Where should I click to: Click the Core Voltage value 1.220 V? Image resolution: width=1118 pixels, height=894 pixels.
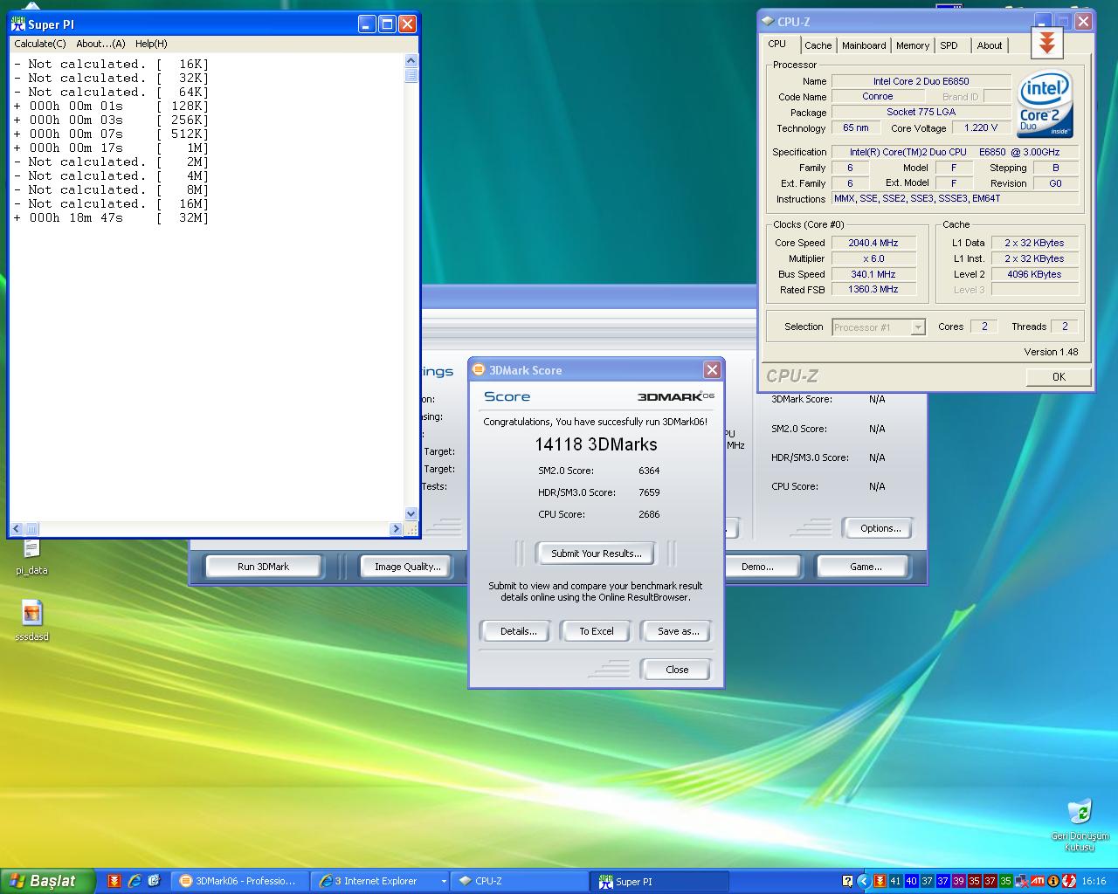coord(981,127)
